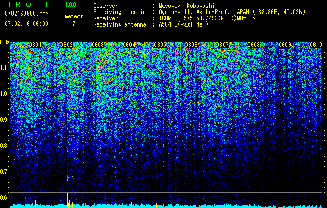Screen dimensions: 327x208
Task: Click the kHz axis unit label
Action: tap(5, 42)
